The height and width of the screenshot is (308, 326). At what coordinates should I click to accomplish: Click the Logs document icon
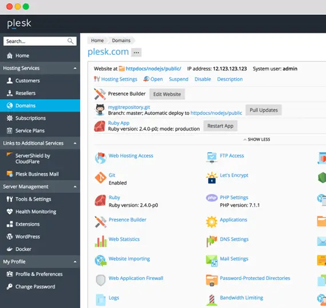click(x=101, y=300)
